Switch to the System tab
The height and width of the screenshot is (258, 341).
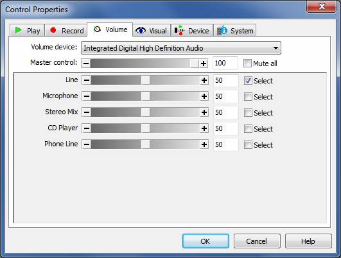click(x=234, y=30)
